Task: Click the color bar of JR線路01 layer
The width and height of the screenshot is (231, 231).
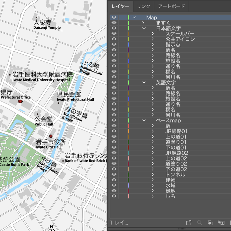Action: [129, 131]
